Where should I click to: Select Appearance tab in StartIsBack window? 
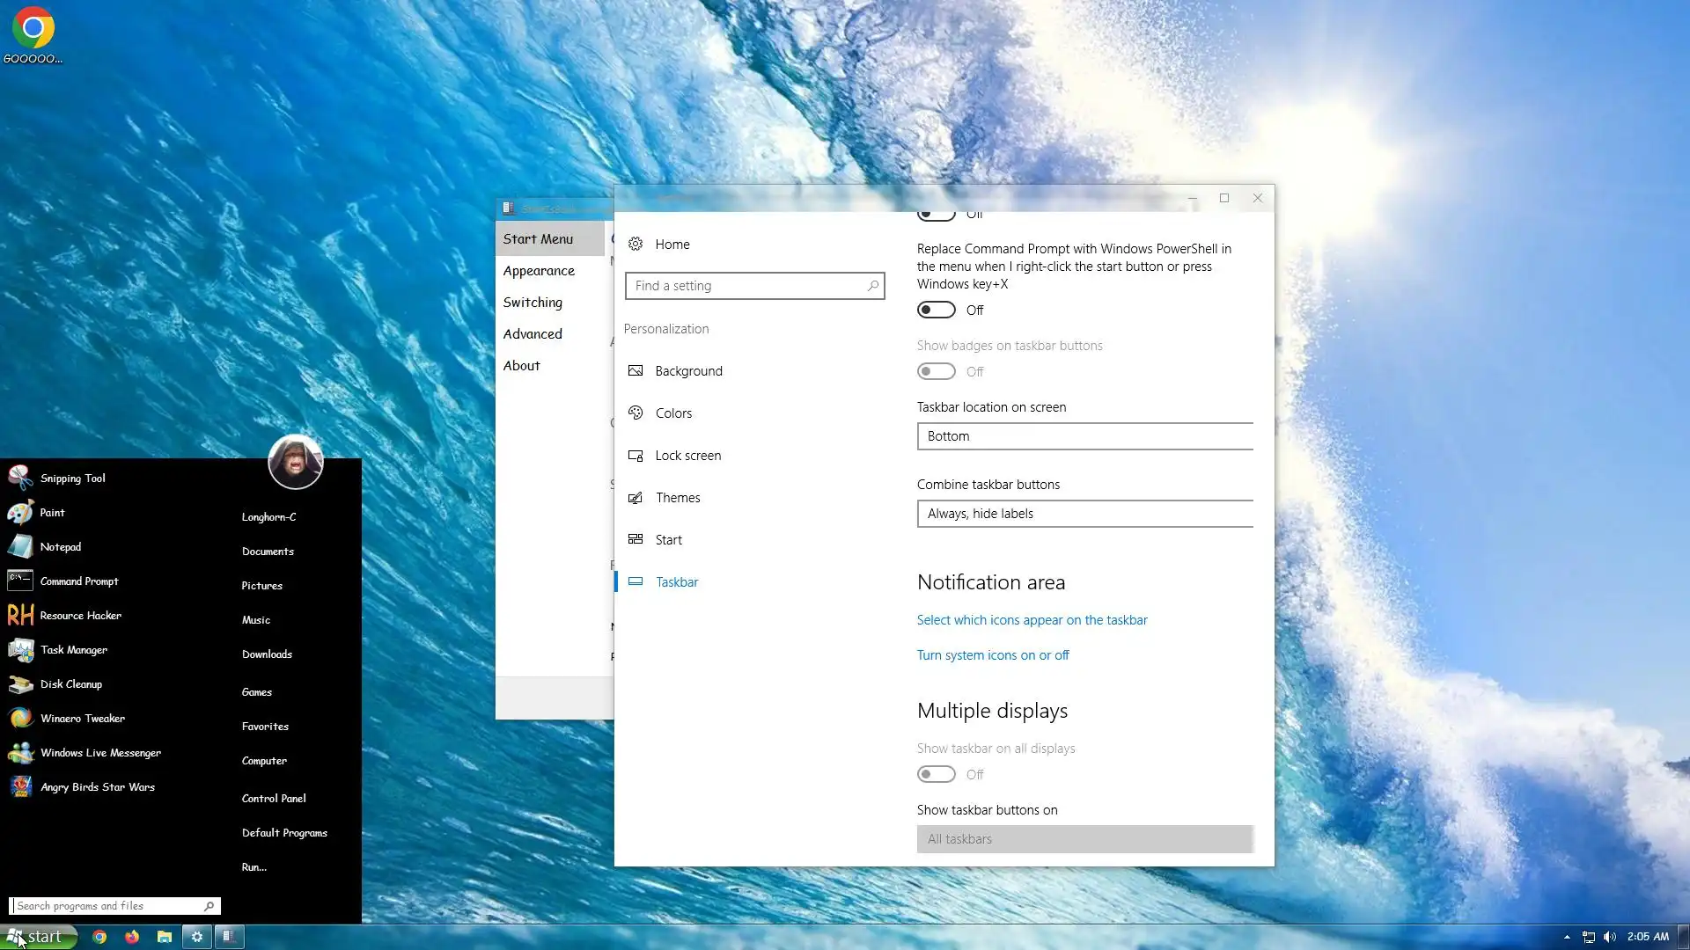539,271
